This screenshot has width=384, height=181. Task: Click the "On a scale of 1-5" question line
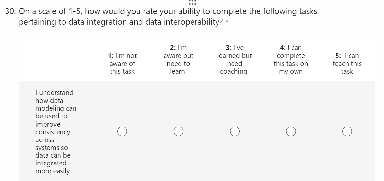[x=168, y=11]
